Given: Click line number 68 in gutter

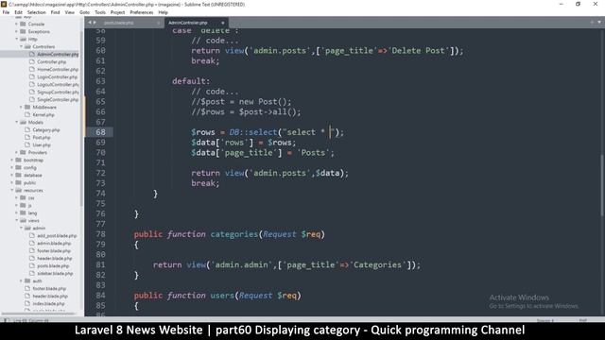Looking at the screenshot, I should [x=100, y=132].
